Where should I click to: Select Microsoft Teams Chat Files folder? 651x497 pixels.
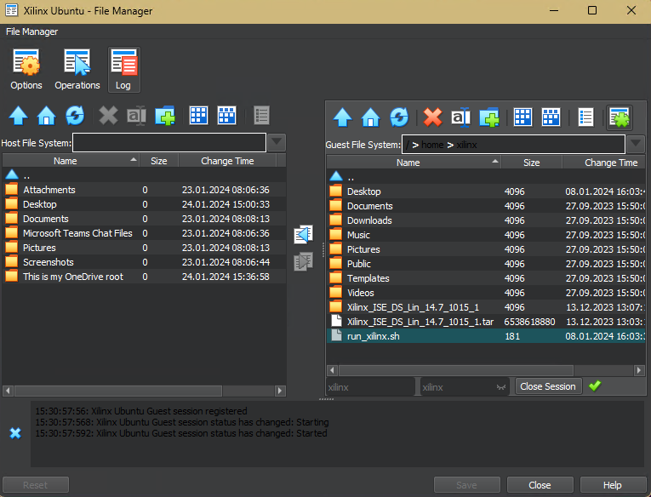pos(144,233)
